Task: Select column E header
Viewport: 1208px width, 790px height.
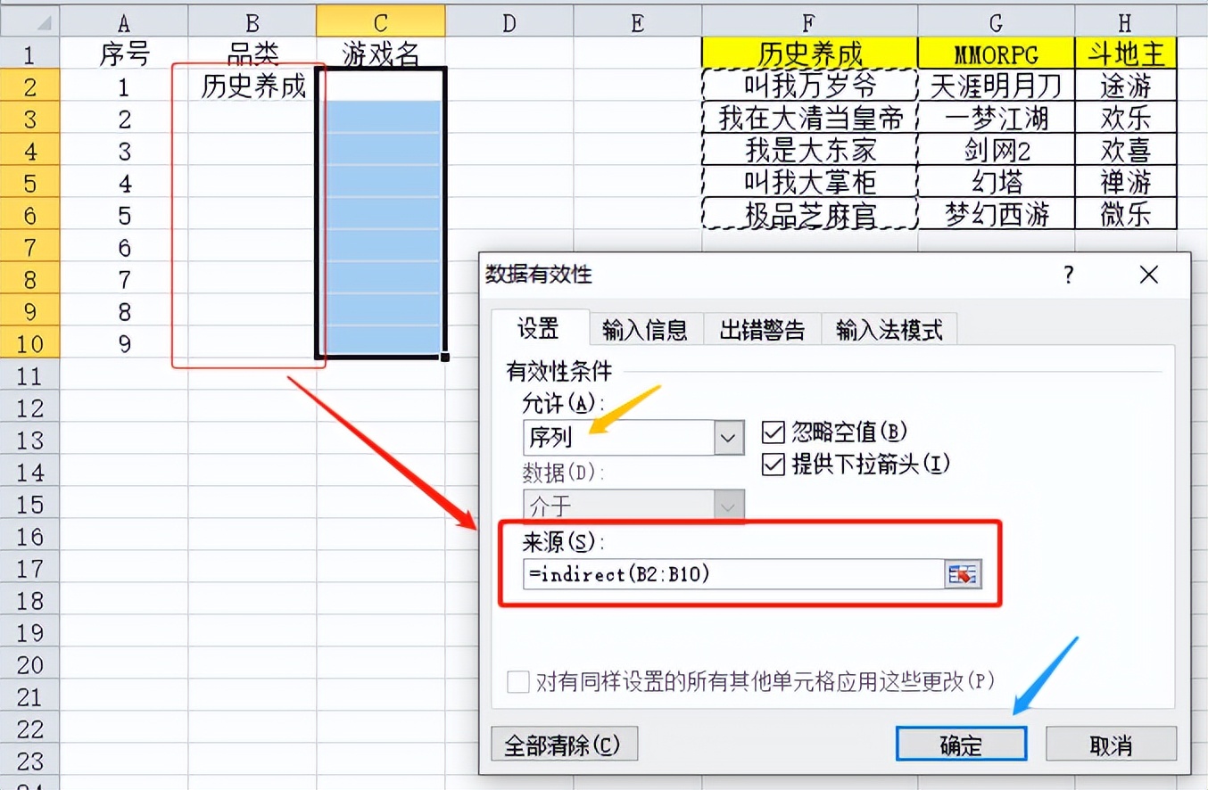Action: (x=638, y=21)
